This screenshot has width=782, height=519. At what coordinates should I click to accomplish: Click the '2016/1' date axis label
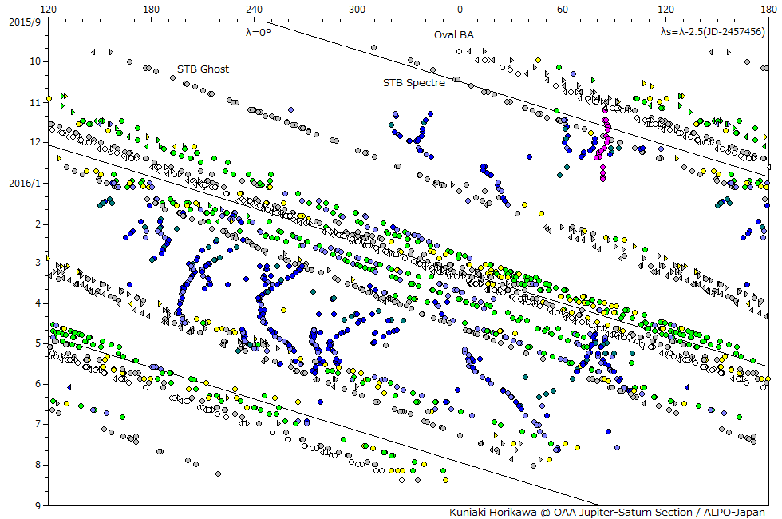25,183
